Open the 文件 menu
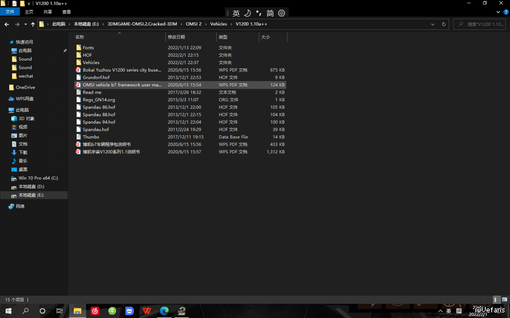Screen dimensions: 510x318 pyautogui.click(x=10, y=12)
